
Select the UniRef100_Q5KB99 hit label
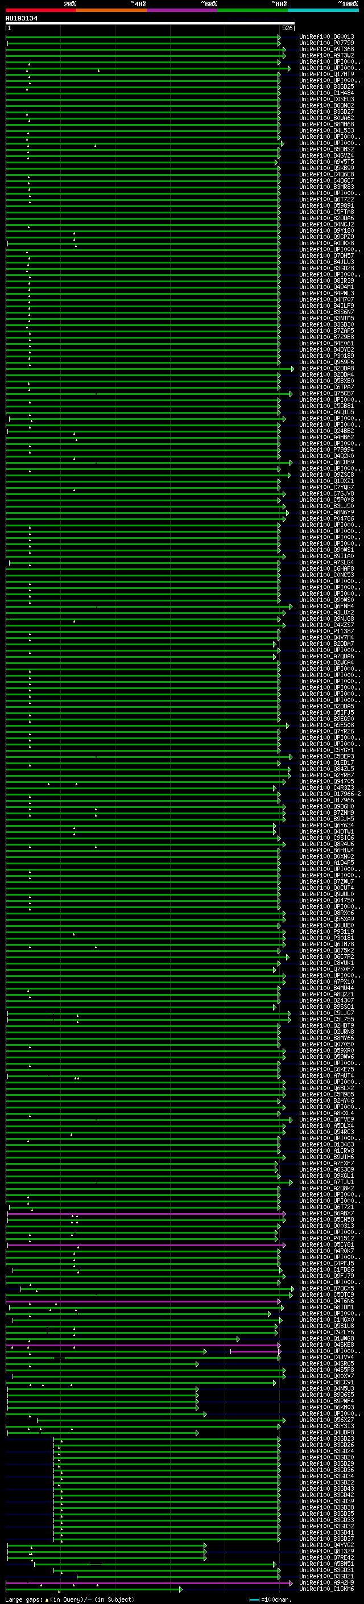click(x=326, y=168)
